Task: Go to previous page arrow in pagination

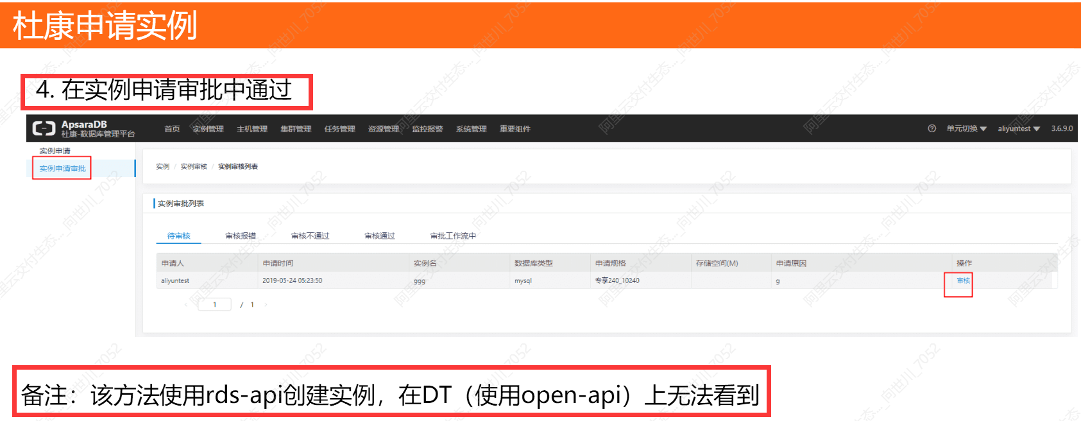Action: [x=186, y=305]
